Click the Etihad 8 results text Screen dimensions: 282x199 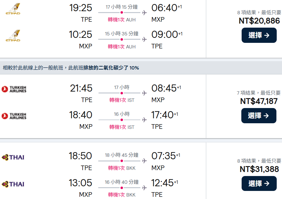point(259,12)
